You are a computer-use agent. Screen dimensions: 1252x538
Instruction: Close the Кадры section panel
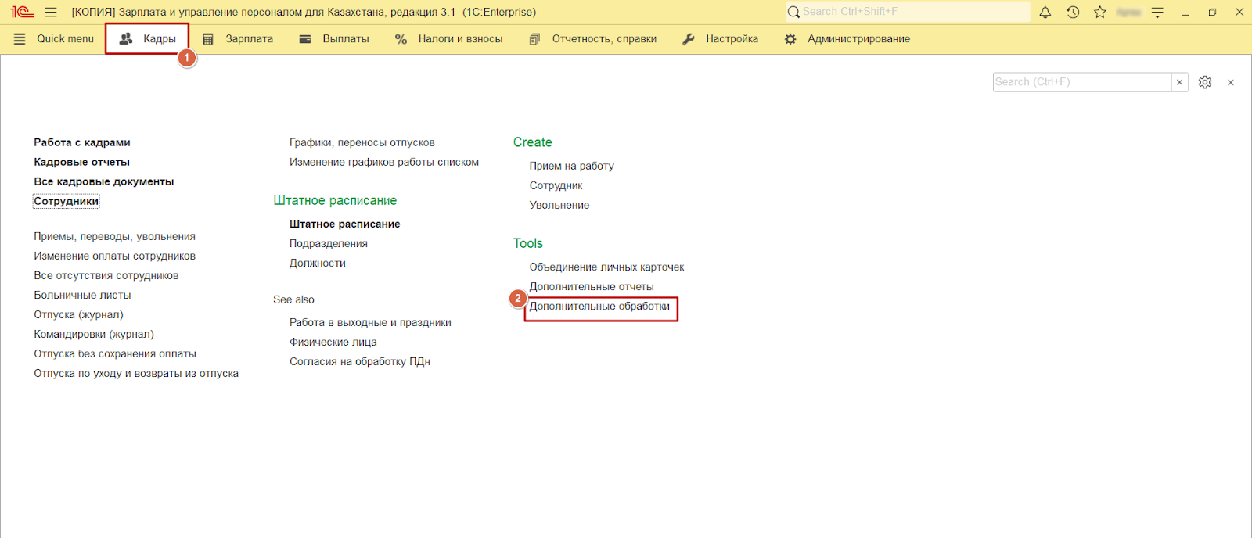click(1231, 82)
